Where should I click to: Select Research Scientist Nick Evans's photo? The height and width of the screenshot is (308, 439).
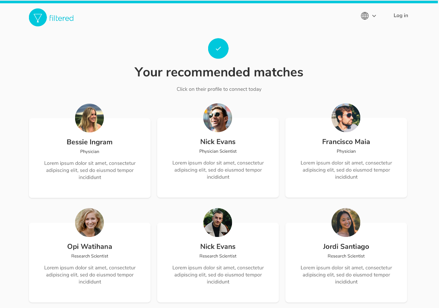[218, 222]
